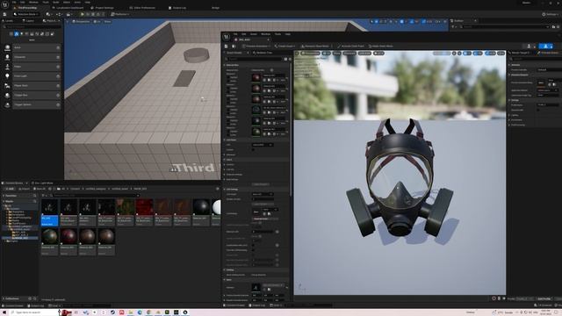The width and height of the screenshot is (562, 316).
Task: Click the Windows Start button
Action: coord(4,312)
